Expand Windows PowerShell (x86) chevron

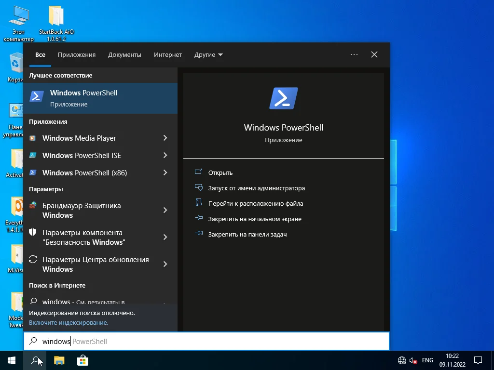tap(165, 173)
